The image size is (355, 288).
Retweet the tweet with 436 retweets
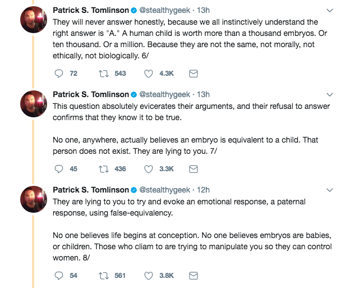click(103, 168)
